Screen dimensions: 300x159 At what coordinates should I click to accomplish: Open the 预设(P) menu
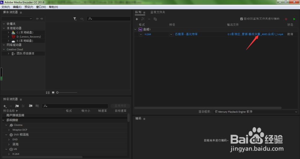(x=29, y=7)
